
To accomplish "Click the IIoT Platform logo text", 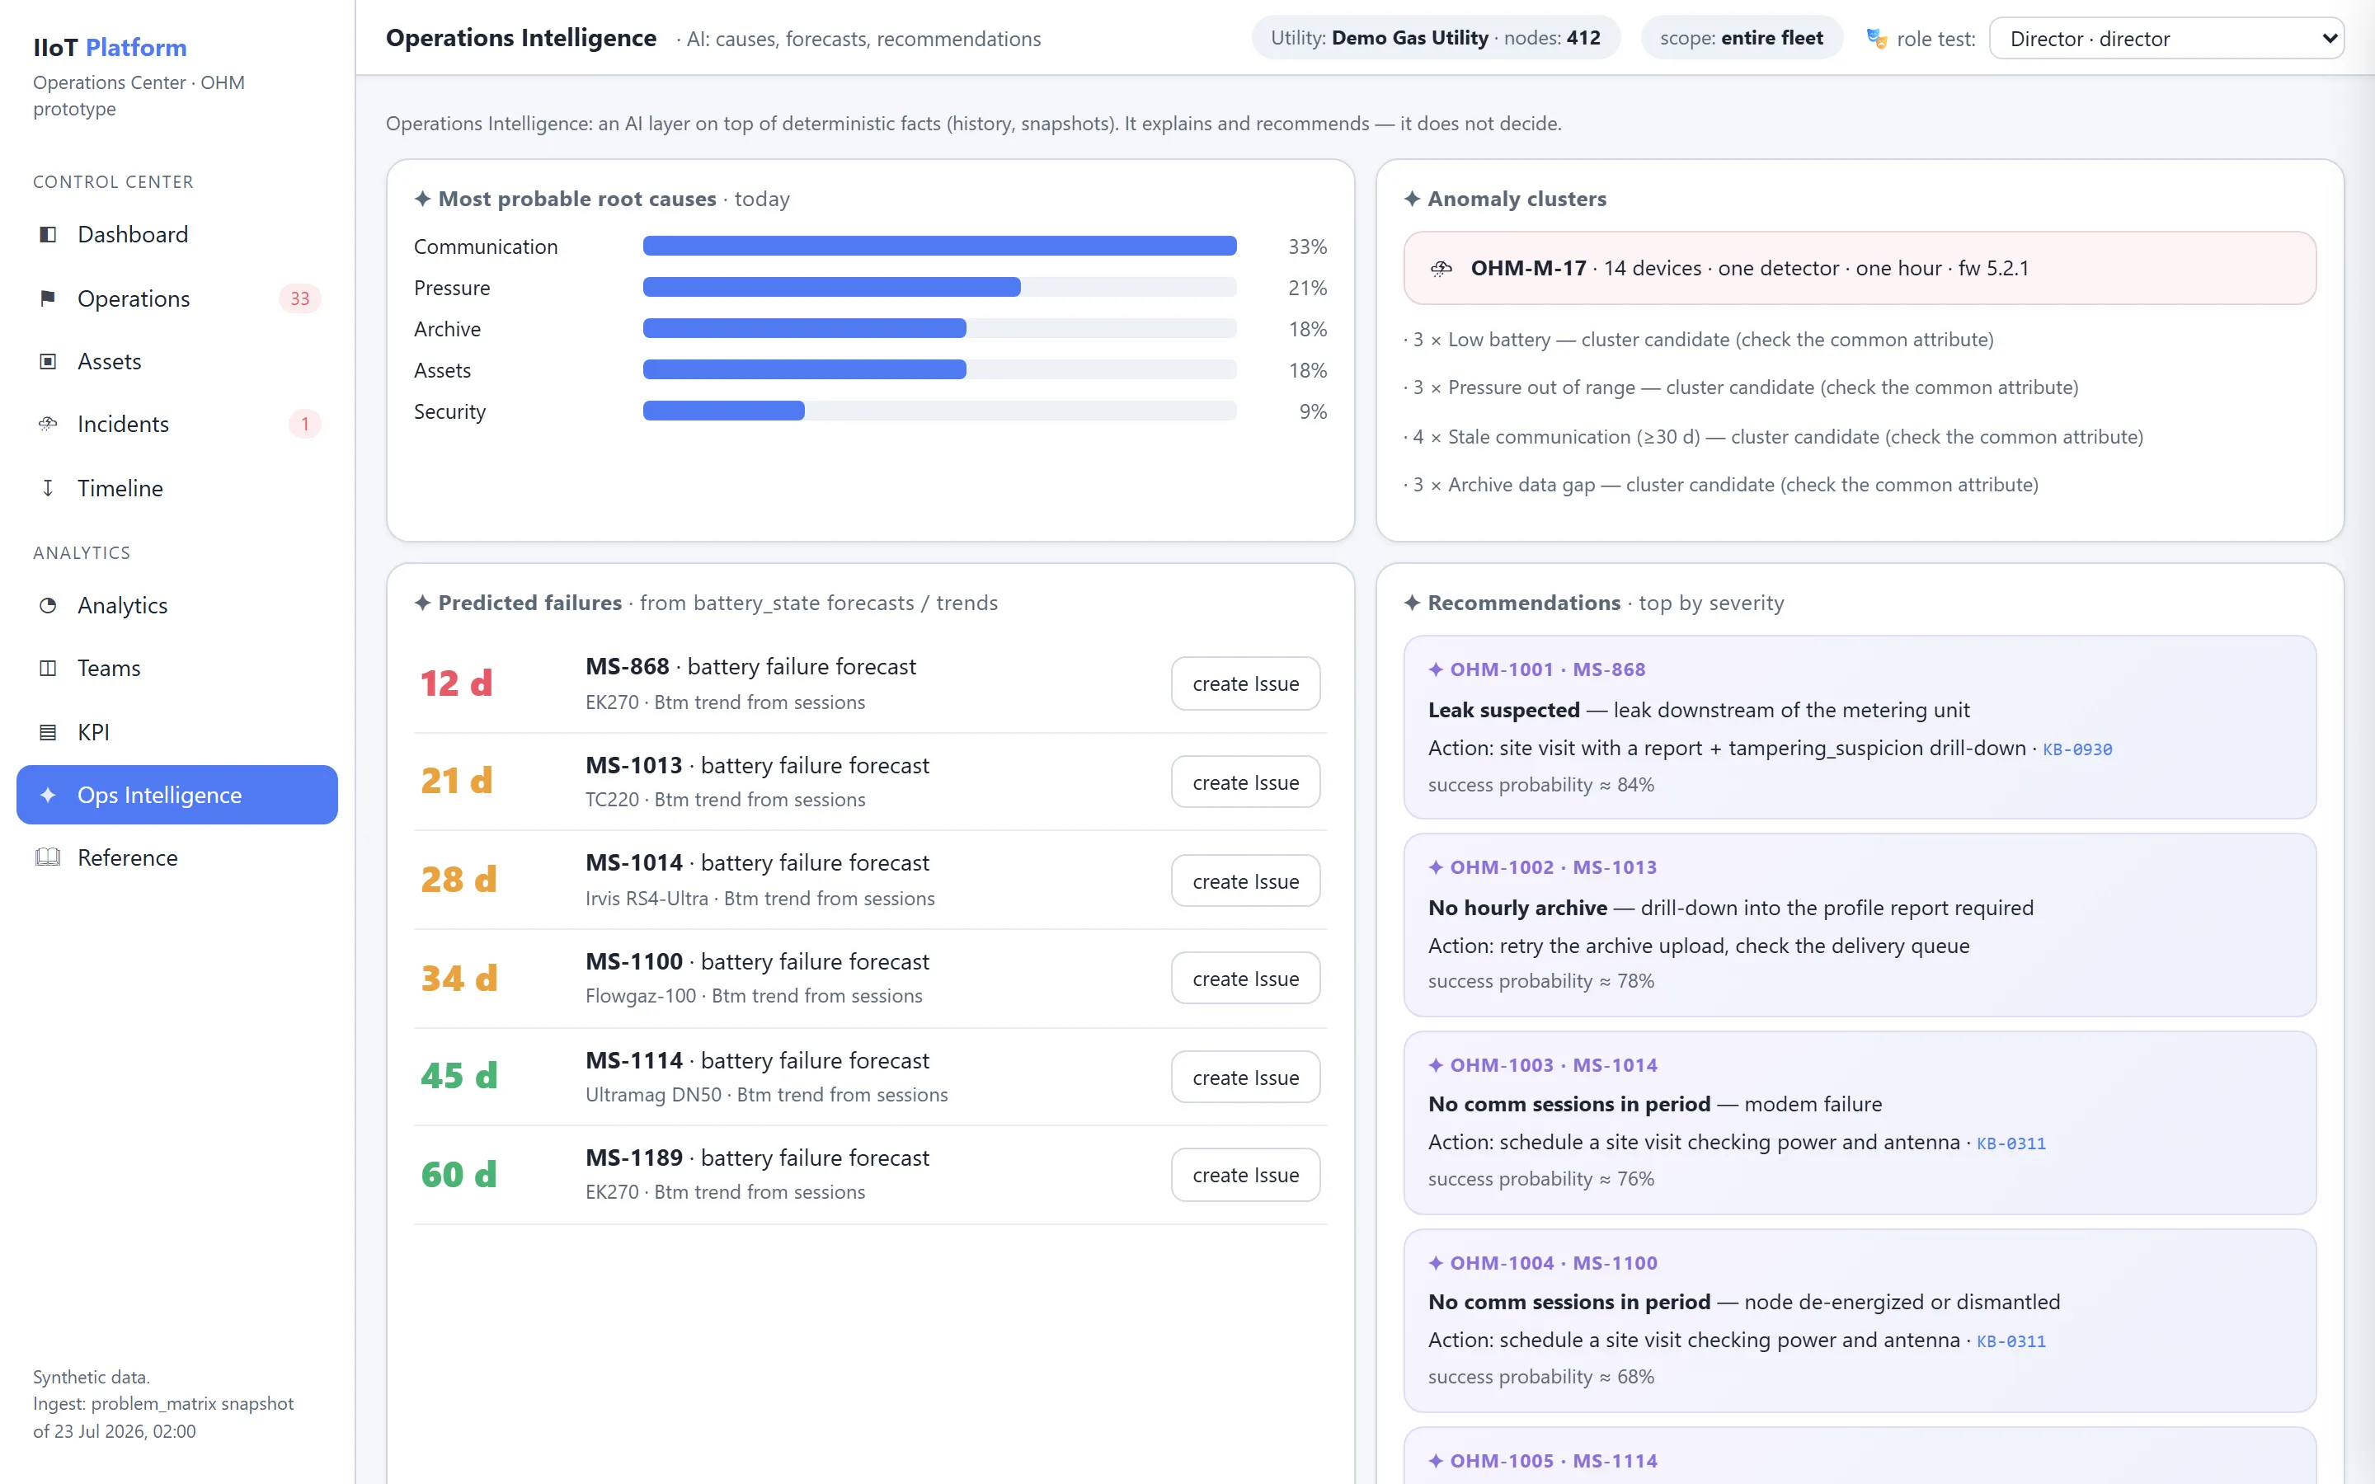I will pyautogui.click(x=110, y=47).
